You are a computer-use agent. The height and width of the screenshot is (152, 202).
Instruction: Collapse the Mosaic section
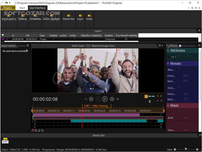[168, 63]
